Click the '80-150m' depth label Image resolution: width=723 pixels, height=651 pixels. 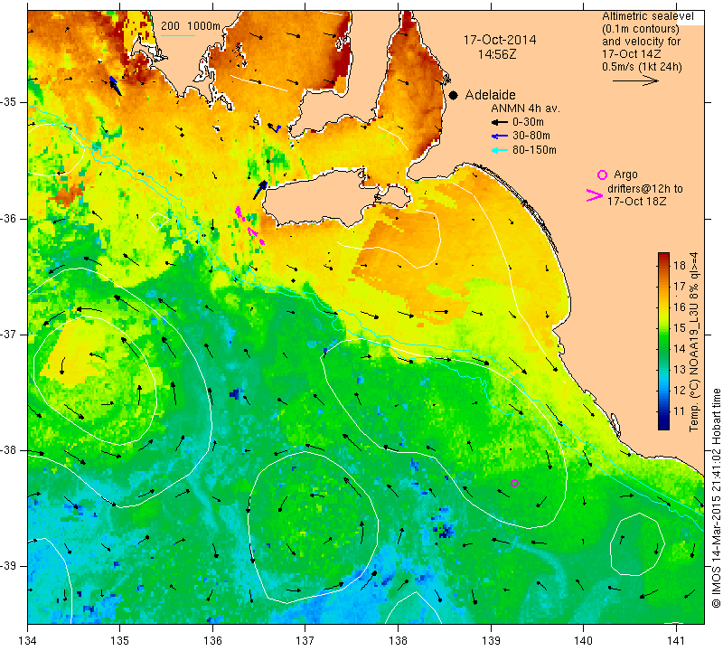534,150
